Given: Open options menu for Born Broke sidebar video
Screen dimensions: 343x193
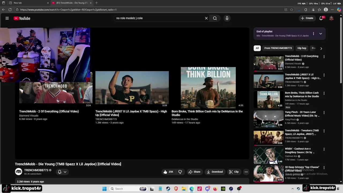Looking at the screenshot, I should [324, 93].
